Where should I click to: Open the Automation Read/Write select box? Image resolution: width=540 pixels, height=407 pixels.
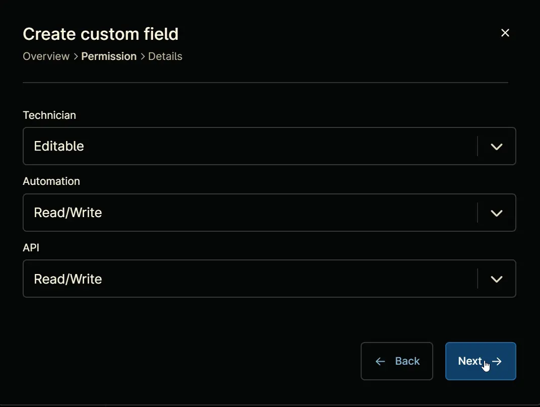pos(269,213)
